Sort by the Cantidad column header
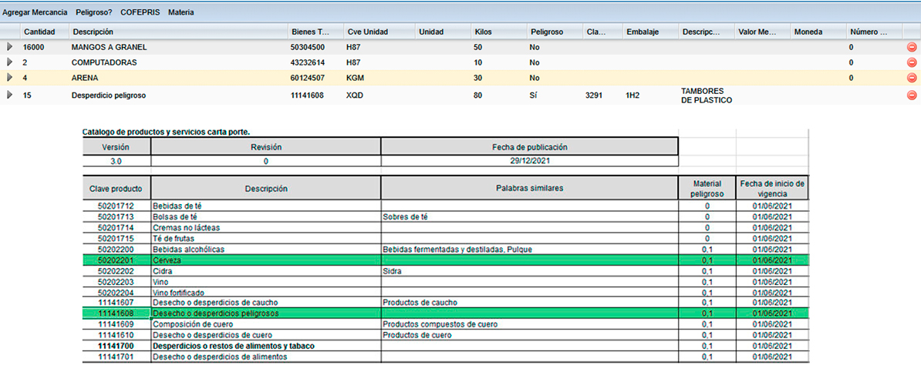 pos(39,32)
